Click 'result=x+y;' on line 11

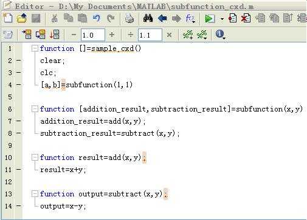click(63, 170)
